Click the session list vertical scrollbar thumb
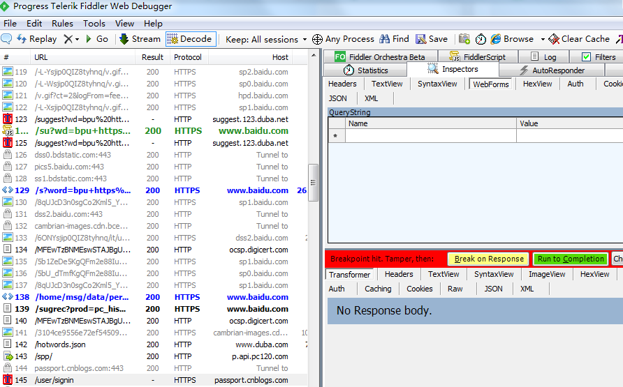 coord(313,183)
